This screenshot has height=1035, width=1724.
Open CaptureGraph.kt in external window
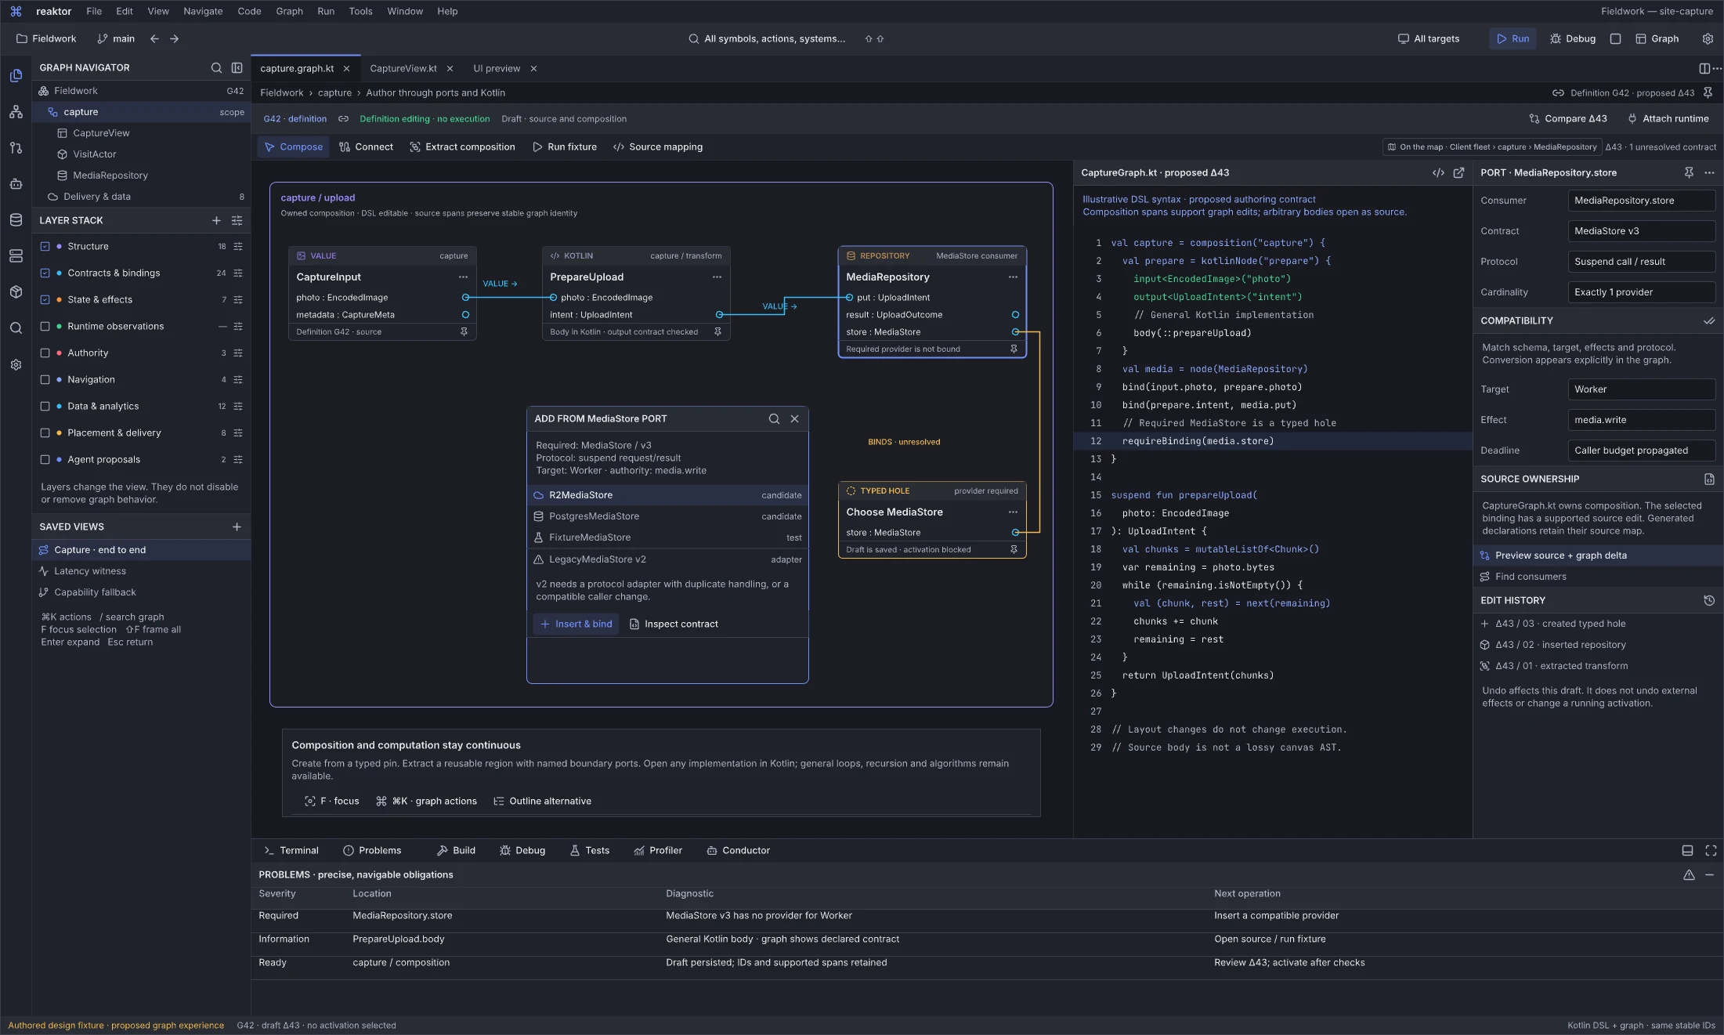(1458, 173)
